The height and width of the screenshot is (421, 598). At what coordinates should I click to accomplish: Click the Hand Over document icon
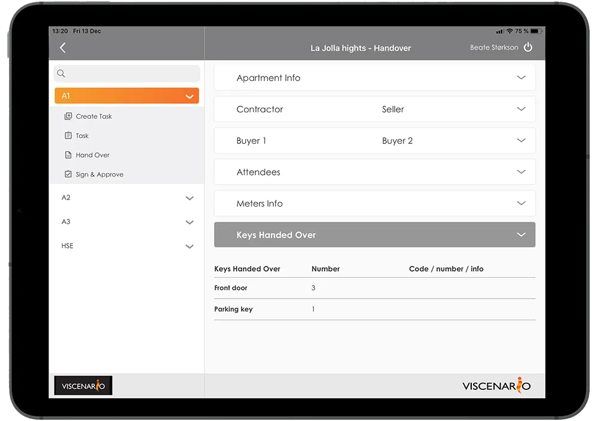pyautogui.click(x=68, y=155)
